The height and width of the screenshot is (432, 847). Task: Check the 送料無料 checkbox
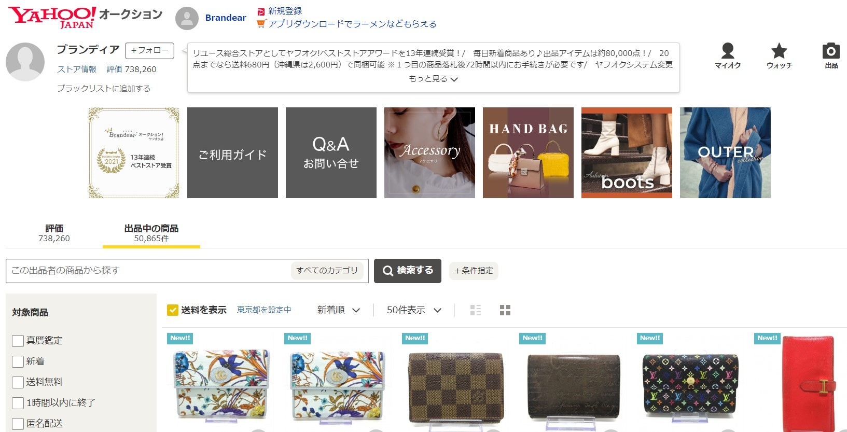pos(18,382)
